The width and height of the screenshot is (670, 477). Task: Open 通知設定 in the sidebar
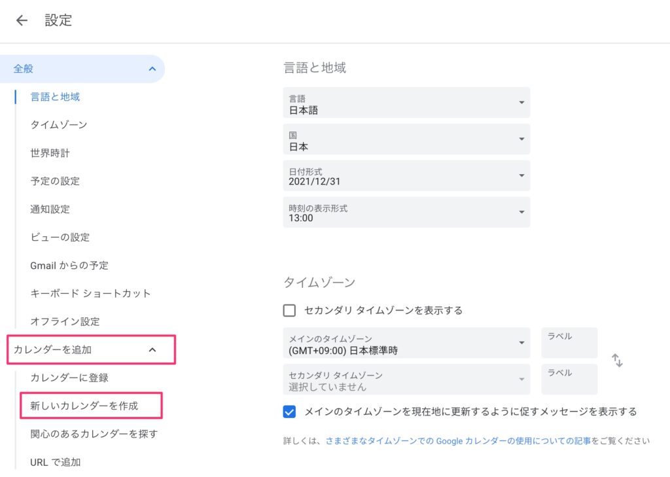(50, 209)
